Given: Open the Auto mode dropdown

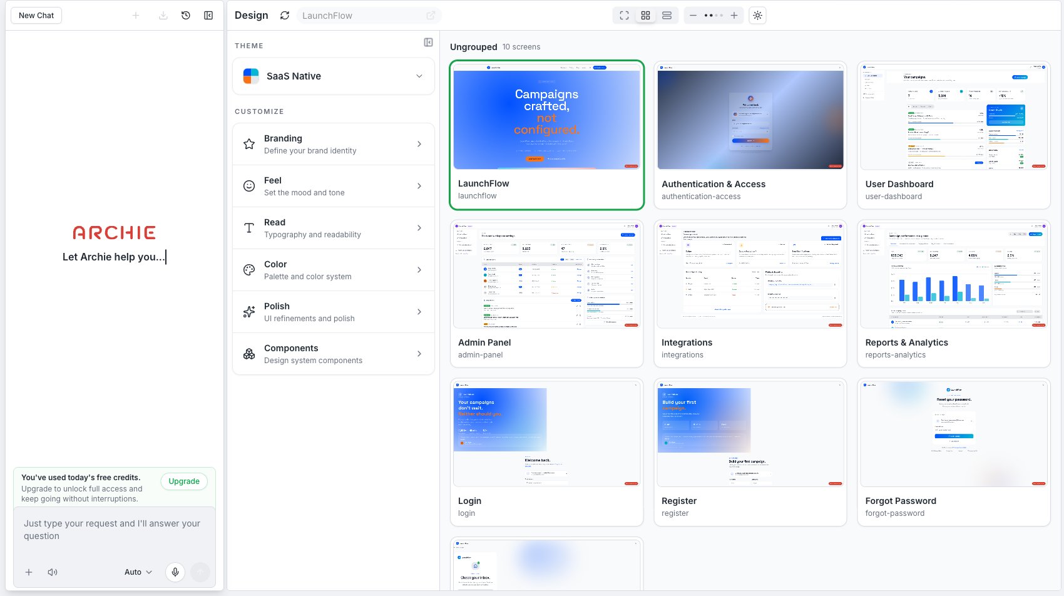Looking at the screenshot, I should coord(138,572).
